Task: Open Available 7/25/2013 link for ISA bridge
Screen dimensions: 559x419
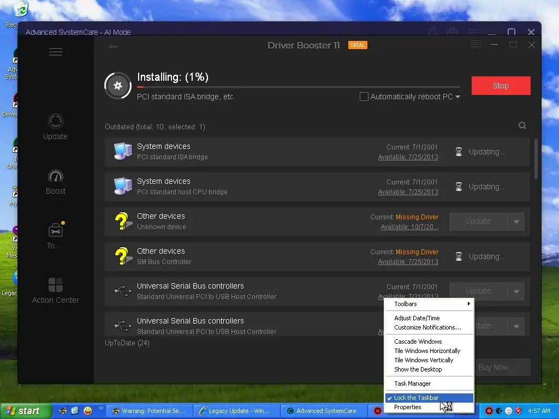Action: [x=408, y=157]
